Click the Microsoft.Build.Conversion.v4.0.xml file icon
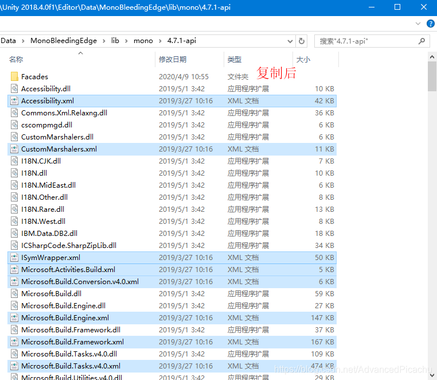The width and height of the screenshot is (437, 380). (14, 281)
